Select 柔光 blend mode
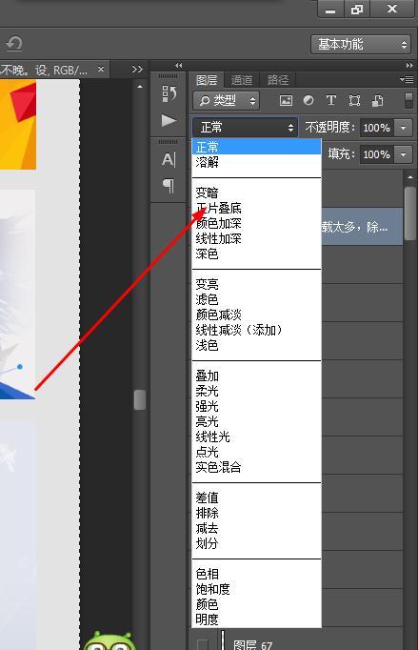This screenshot has height=650, width=418. pyautogui.click(x=256, y=391)
